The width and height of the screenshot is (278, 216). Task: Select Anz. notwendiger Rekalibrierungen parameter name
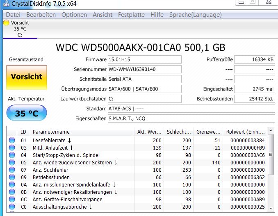(x=72, y=192)
